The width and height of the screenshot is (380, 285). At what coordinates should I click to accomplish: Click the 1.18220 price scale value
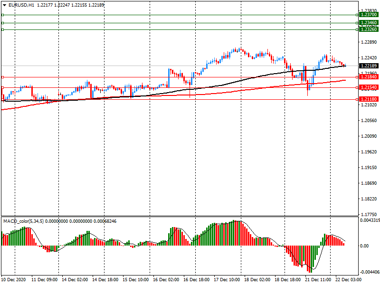[x=369, y=199]
